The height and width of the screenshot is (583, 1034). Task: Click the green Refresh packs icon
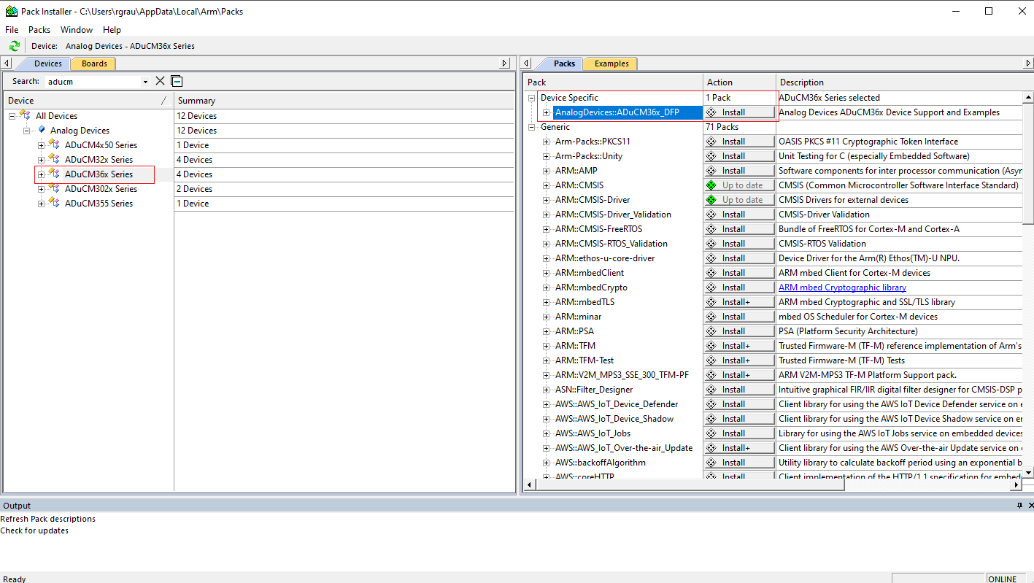(15, 46)
